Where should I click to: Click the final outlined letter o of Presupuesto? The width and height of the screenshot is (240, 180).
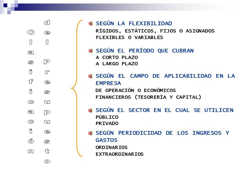pos(47,161)
